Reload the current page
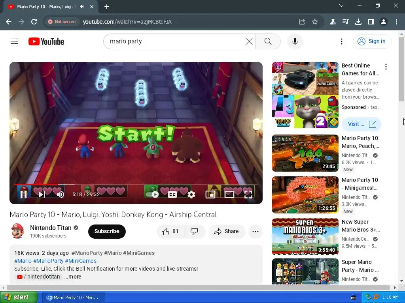Viewport: 405px width, 303px height. pos(34,22)
